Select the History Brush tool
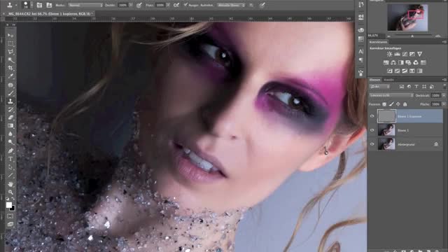Viewport: 448px width, 252px height. pyautogui.click(x=10, y=109)
